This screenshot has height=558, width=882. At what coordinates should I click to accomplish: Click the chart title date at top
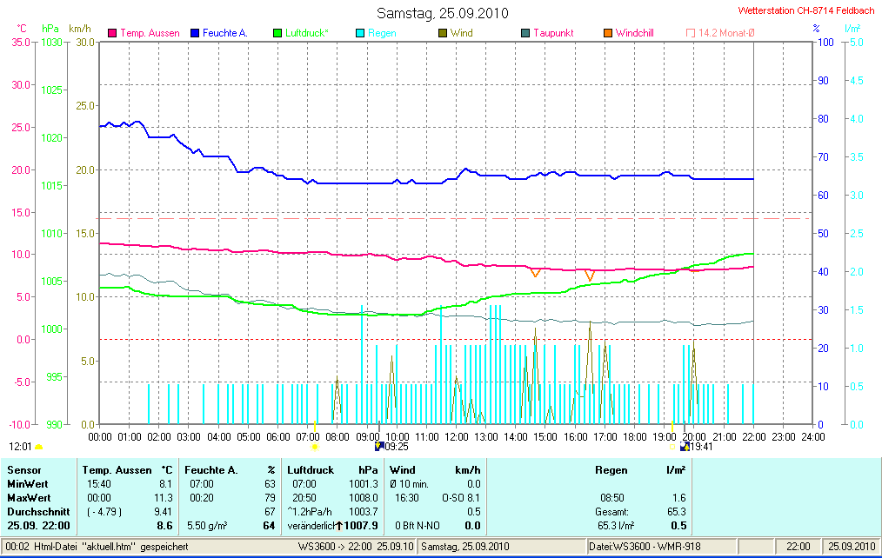(442, 13)
